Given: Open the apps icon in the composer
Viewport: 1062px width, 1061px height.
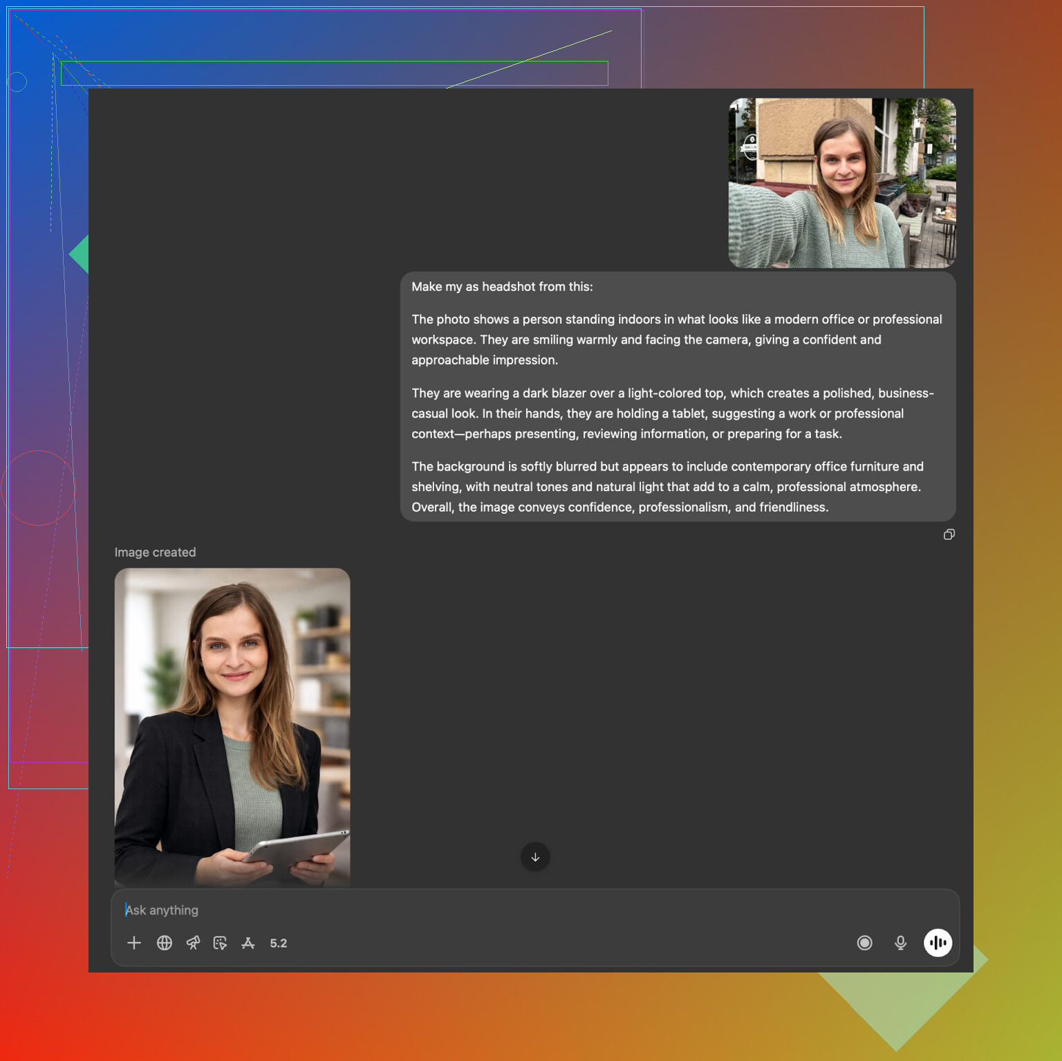Looking at the screenshot, I should [248, 943].
